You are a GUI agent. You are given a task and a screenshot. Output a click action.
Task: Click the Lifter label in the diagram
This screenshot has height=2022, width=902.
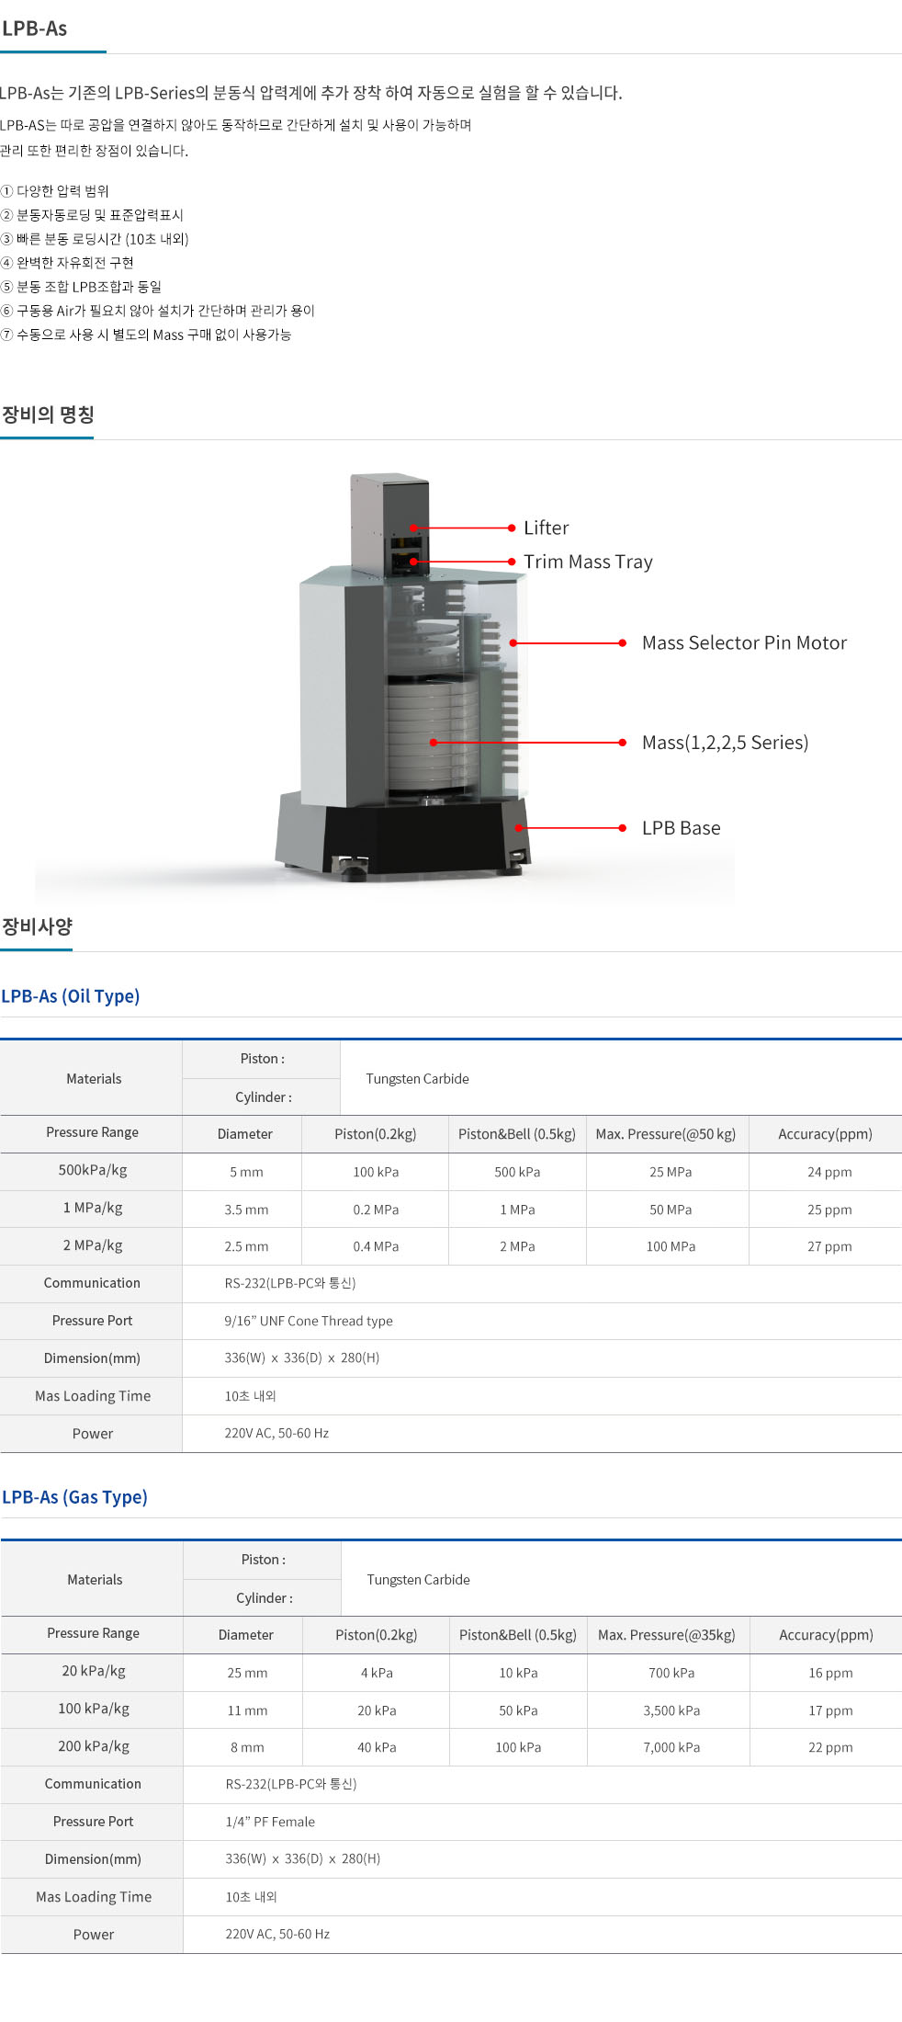(547, 528)
